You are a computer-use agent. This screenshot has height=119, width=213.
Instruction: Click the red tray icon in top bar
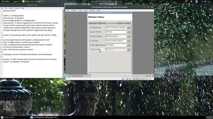186,1
